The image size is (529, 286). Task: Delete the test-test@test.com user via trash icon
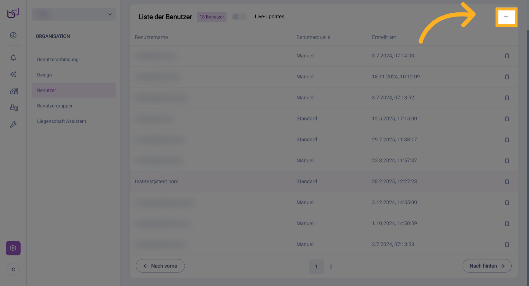tap(507, 181)
